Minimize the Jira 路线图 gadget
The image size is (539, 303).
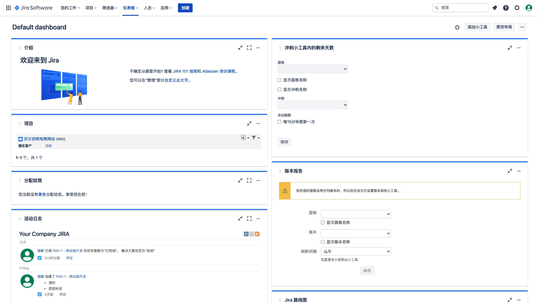coord(510,300)
